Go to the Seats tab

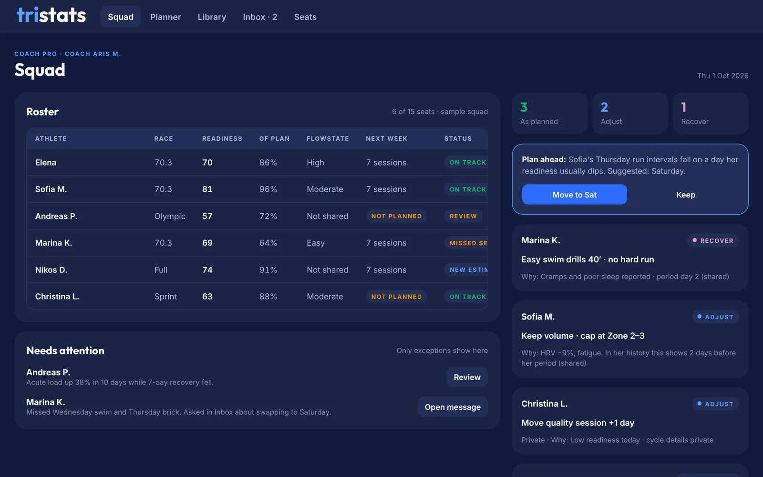305,17
